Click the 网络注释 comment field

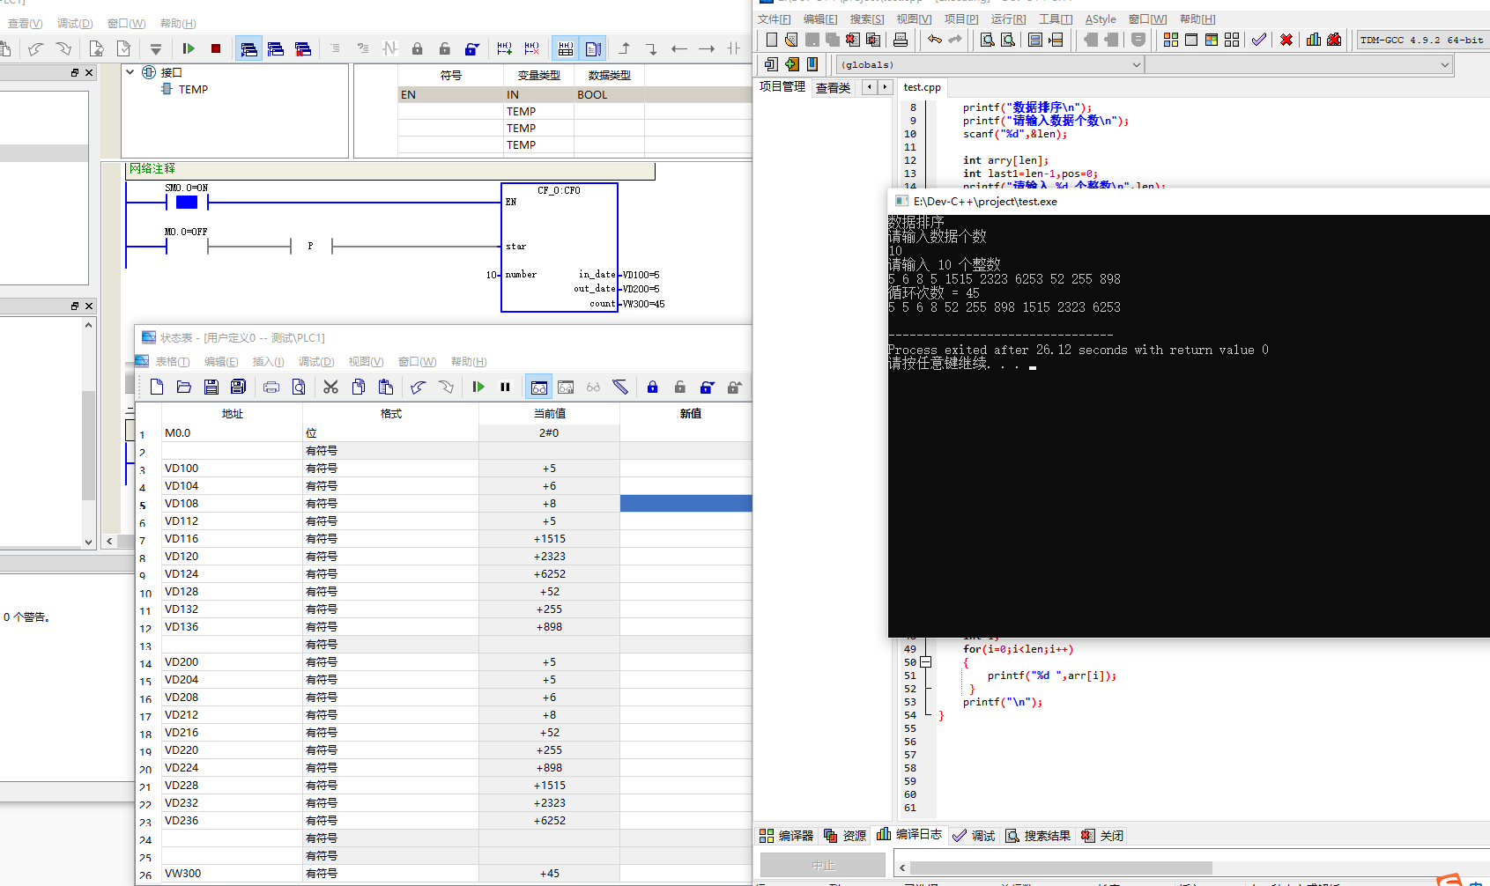pyautogui.click(x=390, y=170)
